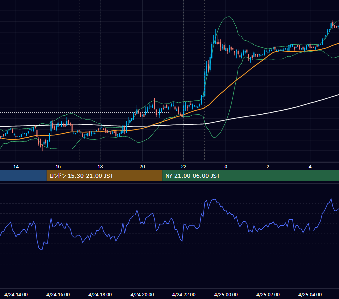Click the 22 hour axis label
Image resolution: width=339 pixels, height=299 pixels.
pos(184,167)
